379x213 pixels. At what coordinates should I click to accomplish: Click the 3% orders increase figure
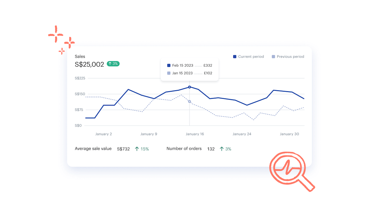(228, 149)
